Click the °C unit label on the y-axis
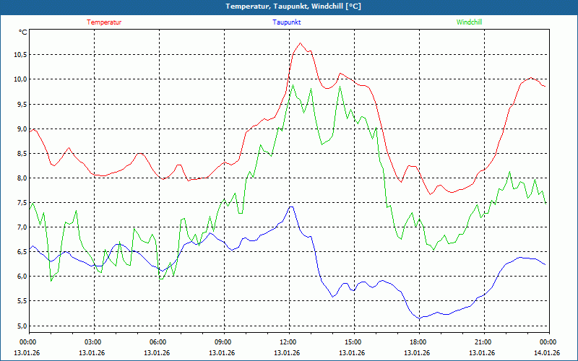This screenshot has height=361, width=578. tap(23, 32)
